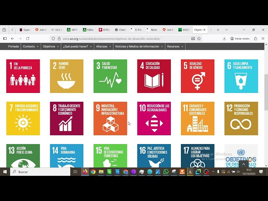268x201 pixels.
Task: Select goal 8 Trabajo Decente tile
Action: tap(67, 119)
